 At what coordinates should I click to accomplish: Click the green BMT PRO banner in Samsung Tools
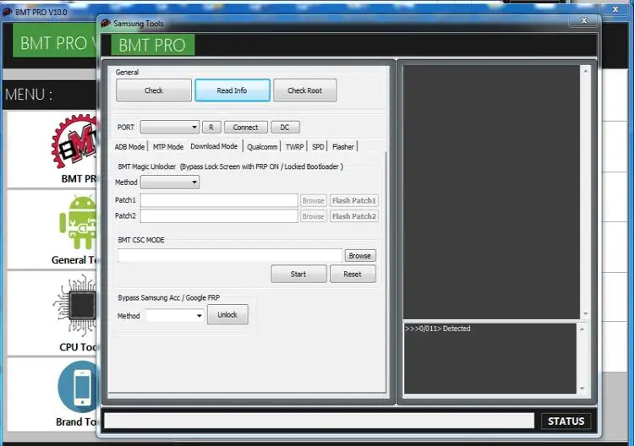pyautogui.click(x=153, y=45)
